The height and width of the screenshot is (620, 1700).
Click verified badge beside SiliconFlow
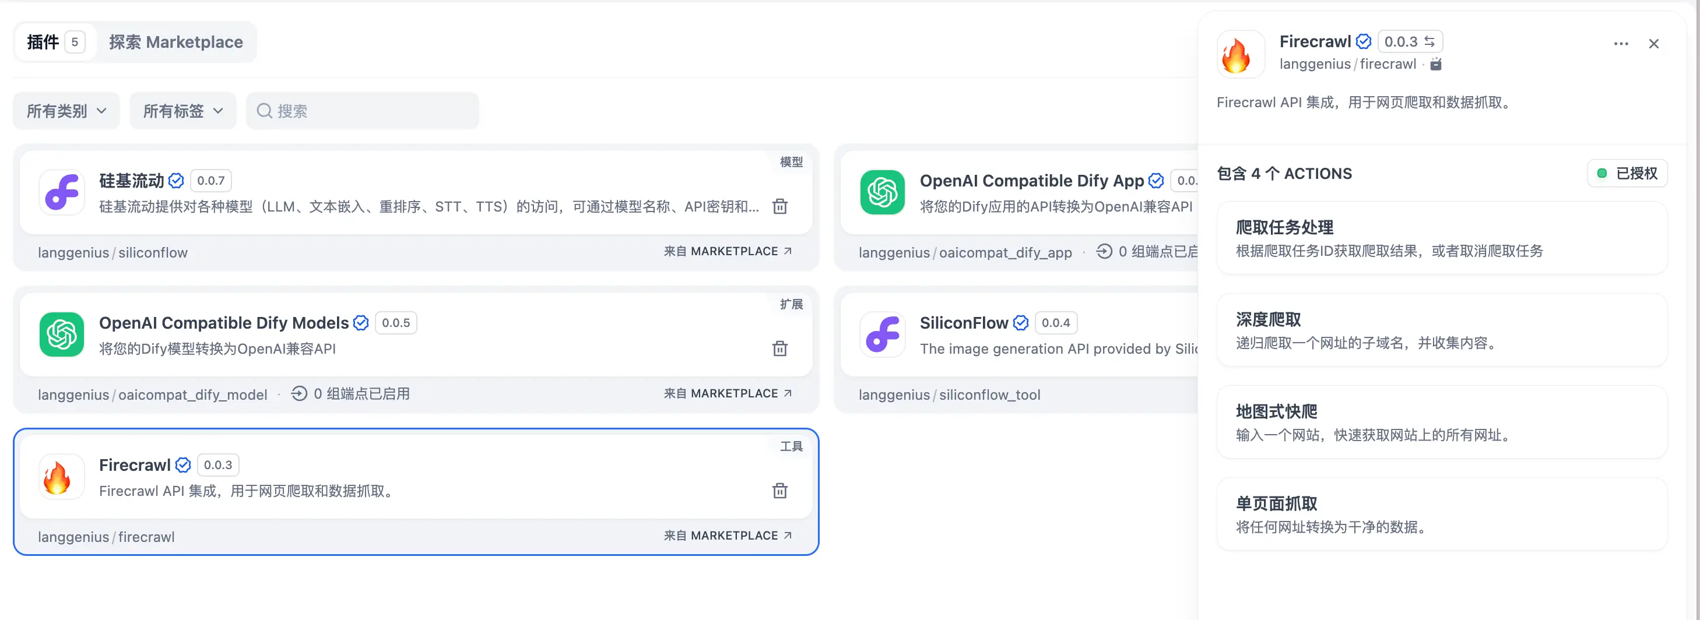coord(1021,323)
